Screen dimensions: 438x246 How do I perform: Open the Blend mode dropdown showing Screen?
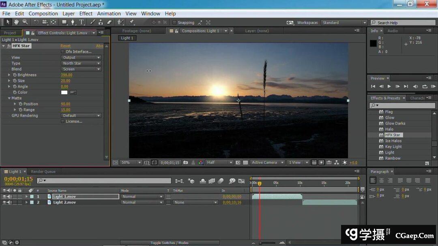(x=81, y=69)
